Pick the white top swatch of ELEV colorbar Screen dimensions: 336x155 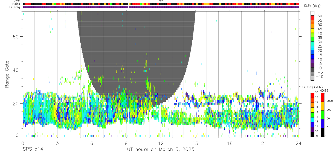pos(312,13)
